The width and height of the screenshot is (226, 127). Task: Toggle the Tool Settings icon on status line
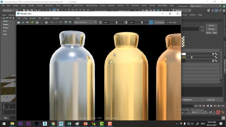pyautogui.click(x=220, y=11)
